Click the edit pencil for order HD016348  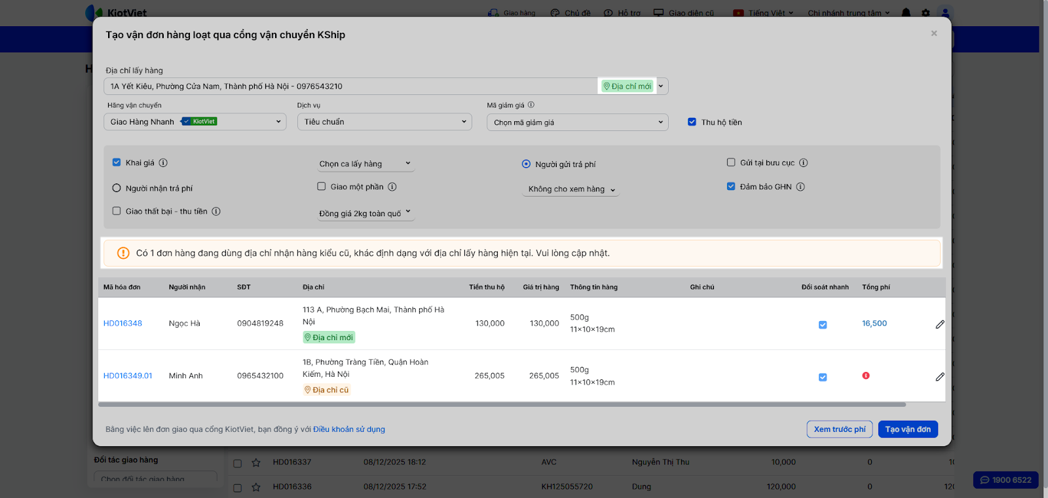point(939,324)
